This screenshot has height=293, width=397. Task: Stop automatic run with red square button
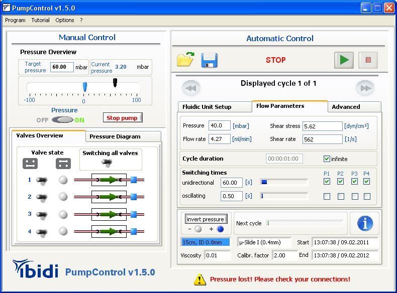click(368, 60)
